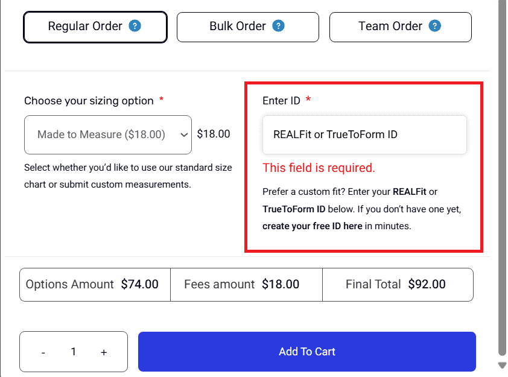Choose the Team Order option
508x377 pixels.
[390, 27]
